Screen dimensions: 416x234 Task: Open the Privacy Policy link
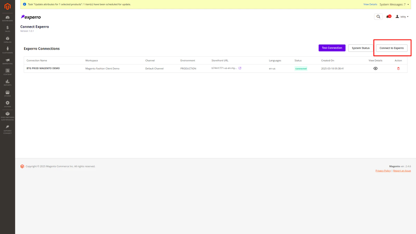point(383,171)
